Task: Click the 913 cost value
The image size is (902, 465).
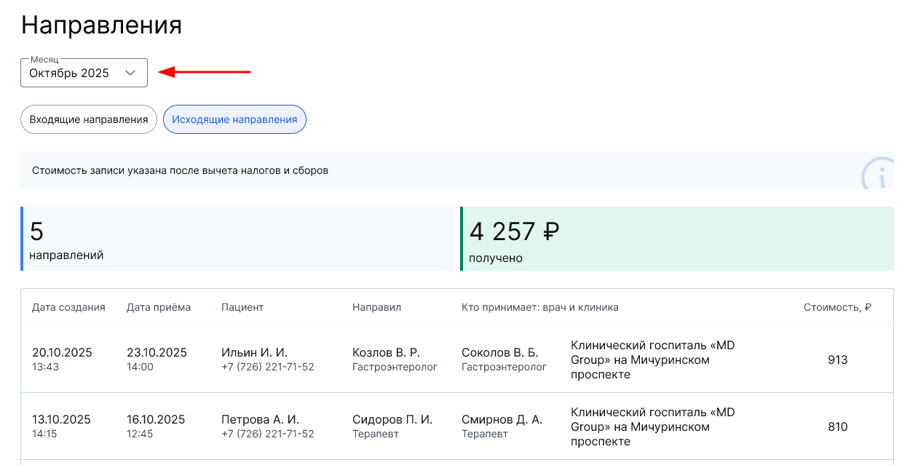Action: [x=837, y=359]
